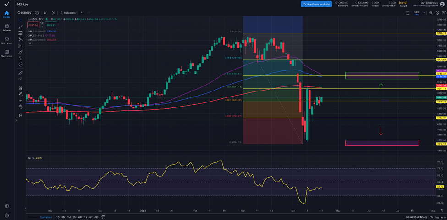Viewport: 447px width, 220px height.
Task: Click the trash icon to remove drawings
Action: pos(21,115)
